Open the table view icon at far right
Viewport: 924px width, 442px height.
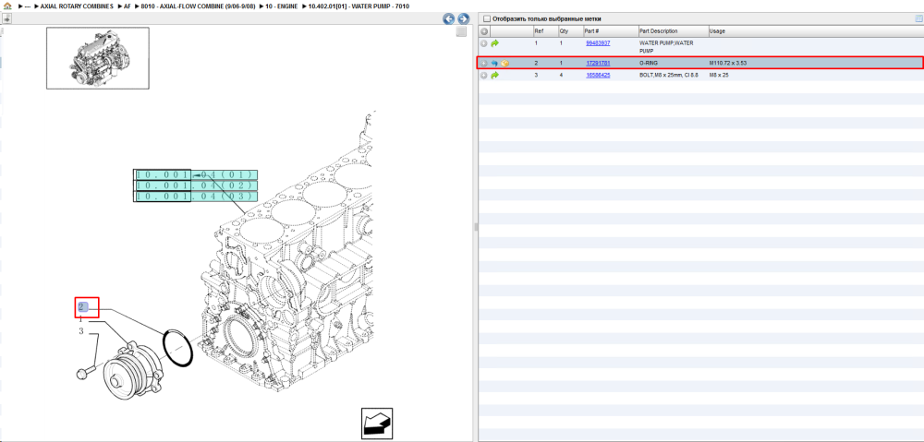click(918, 18)
